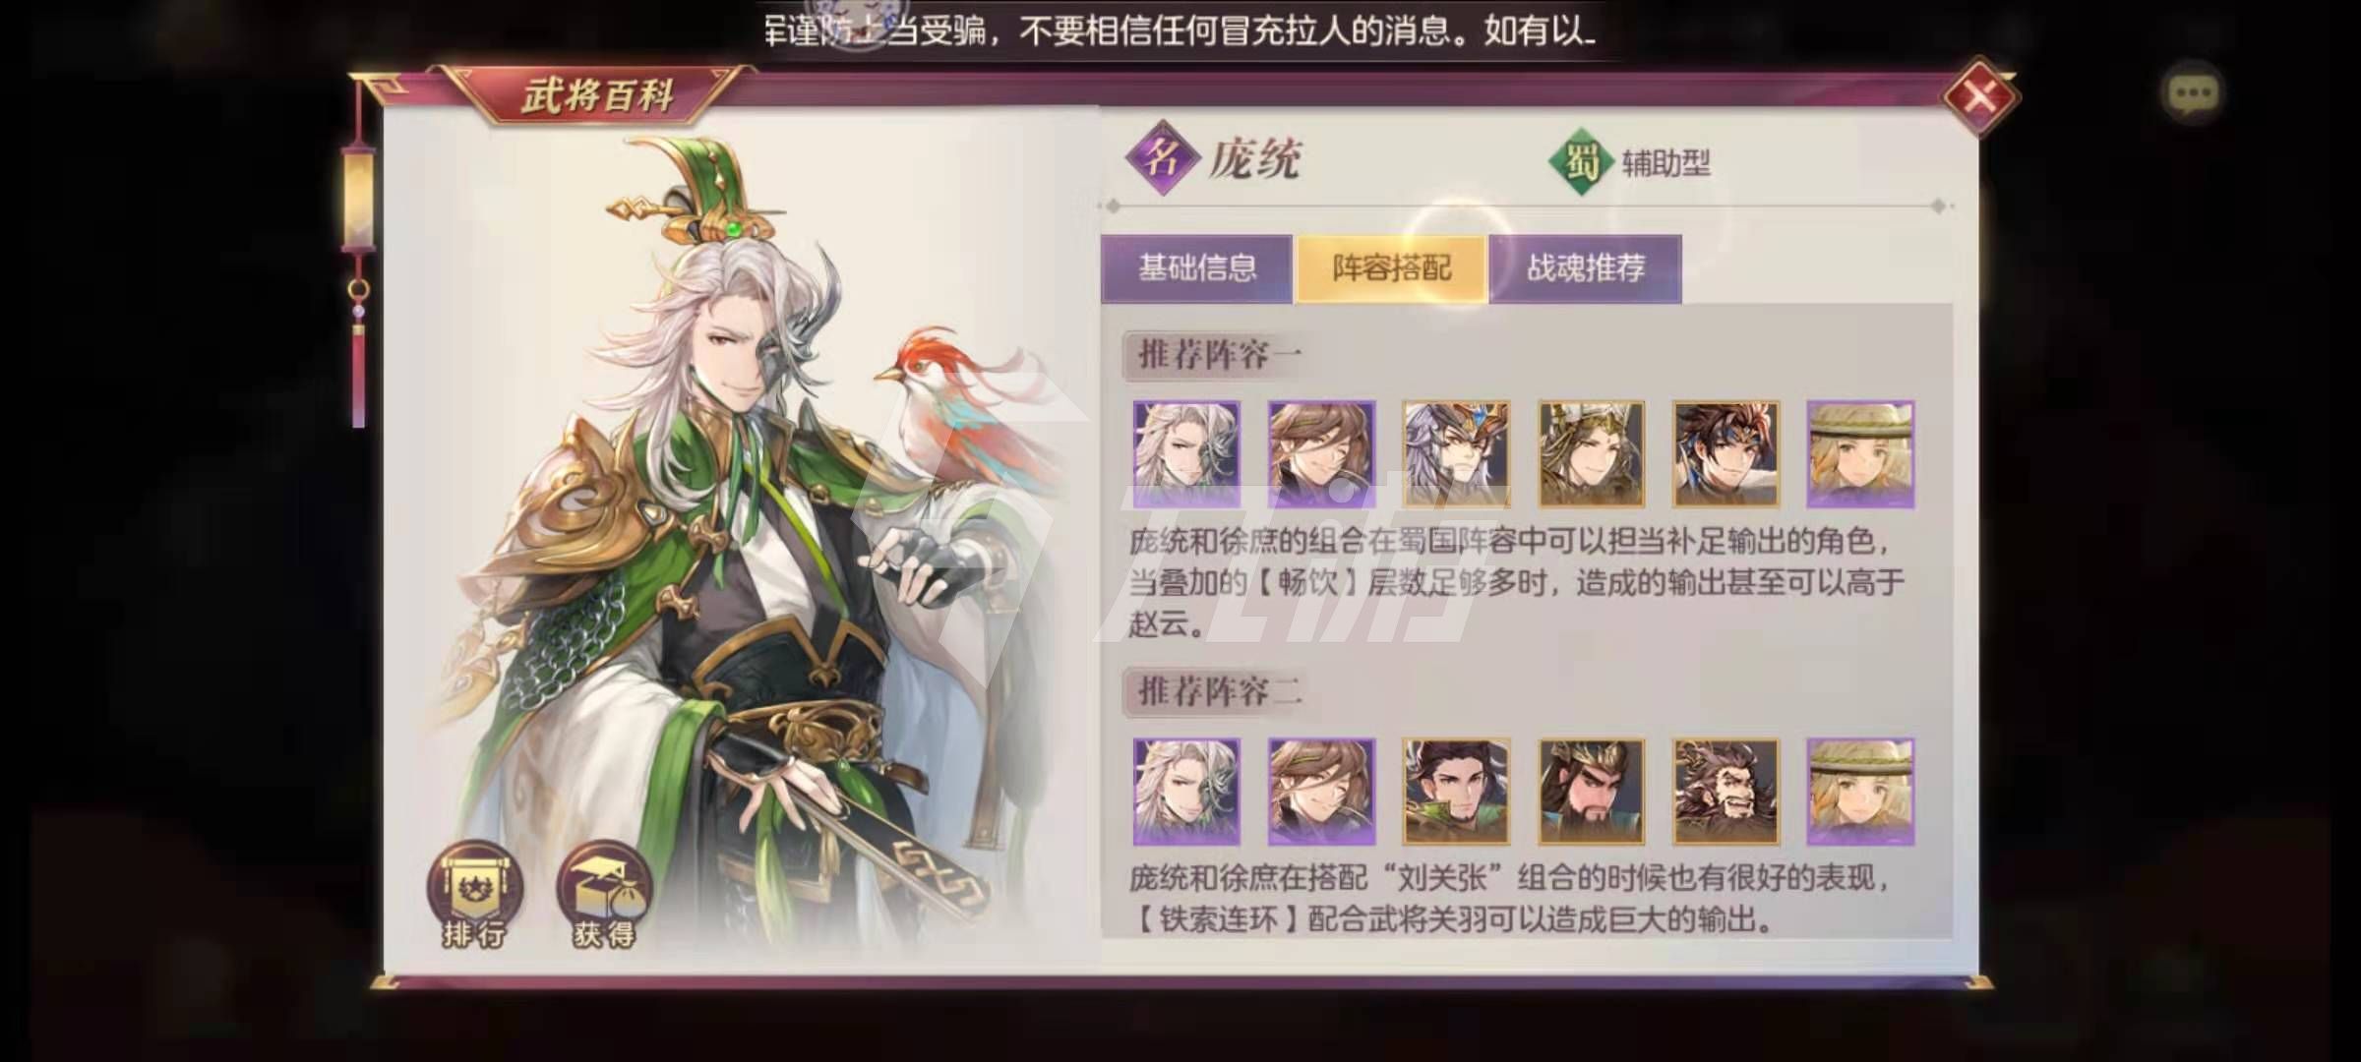Select silver-haired helmeted hero in 推荐阵容一
Viewport: 2361px width, 1062px height.
pos(1456,453)
